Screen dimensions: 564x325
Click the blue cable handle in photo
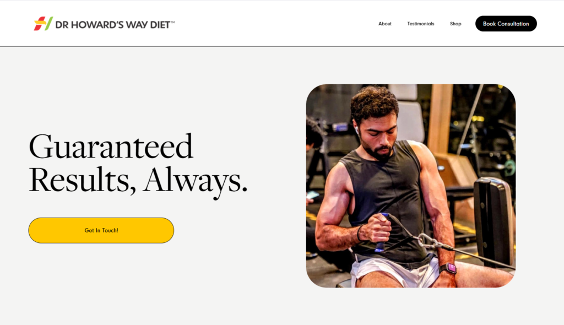point(382,232)
